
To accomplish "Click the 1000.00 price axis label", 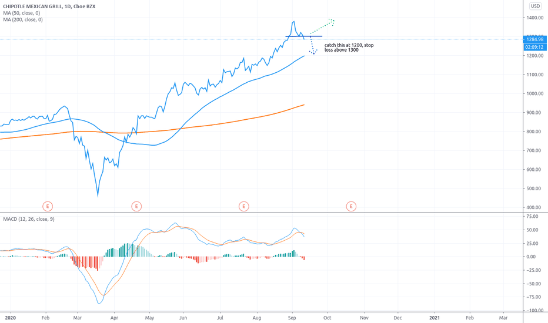I will (534, 93).
